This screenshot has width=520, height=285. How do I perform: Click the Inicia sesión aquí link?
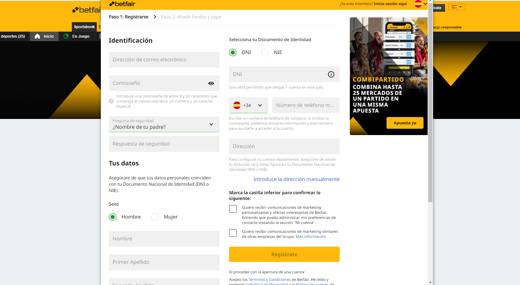point(390,4)
